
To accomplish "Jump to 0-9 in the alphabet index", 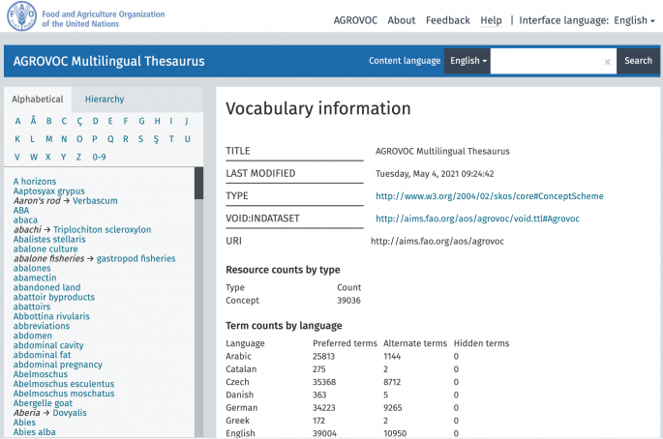I will coord(100,158).
